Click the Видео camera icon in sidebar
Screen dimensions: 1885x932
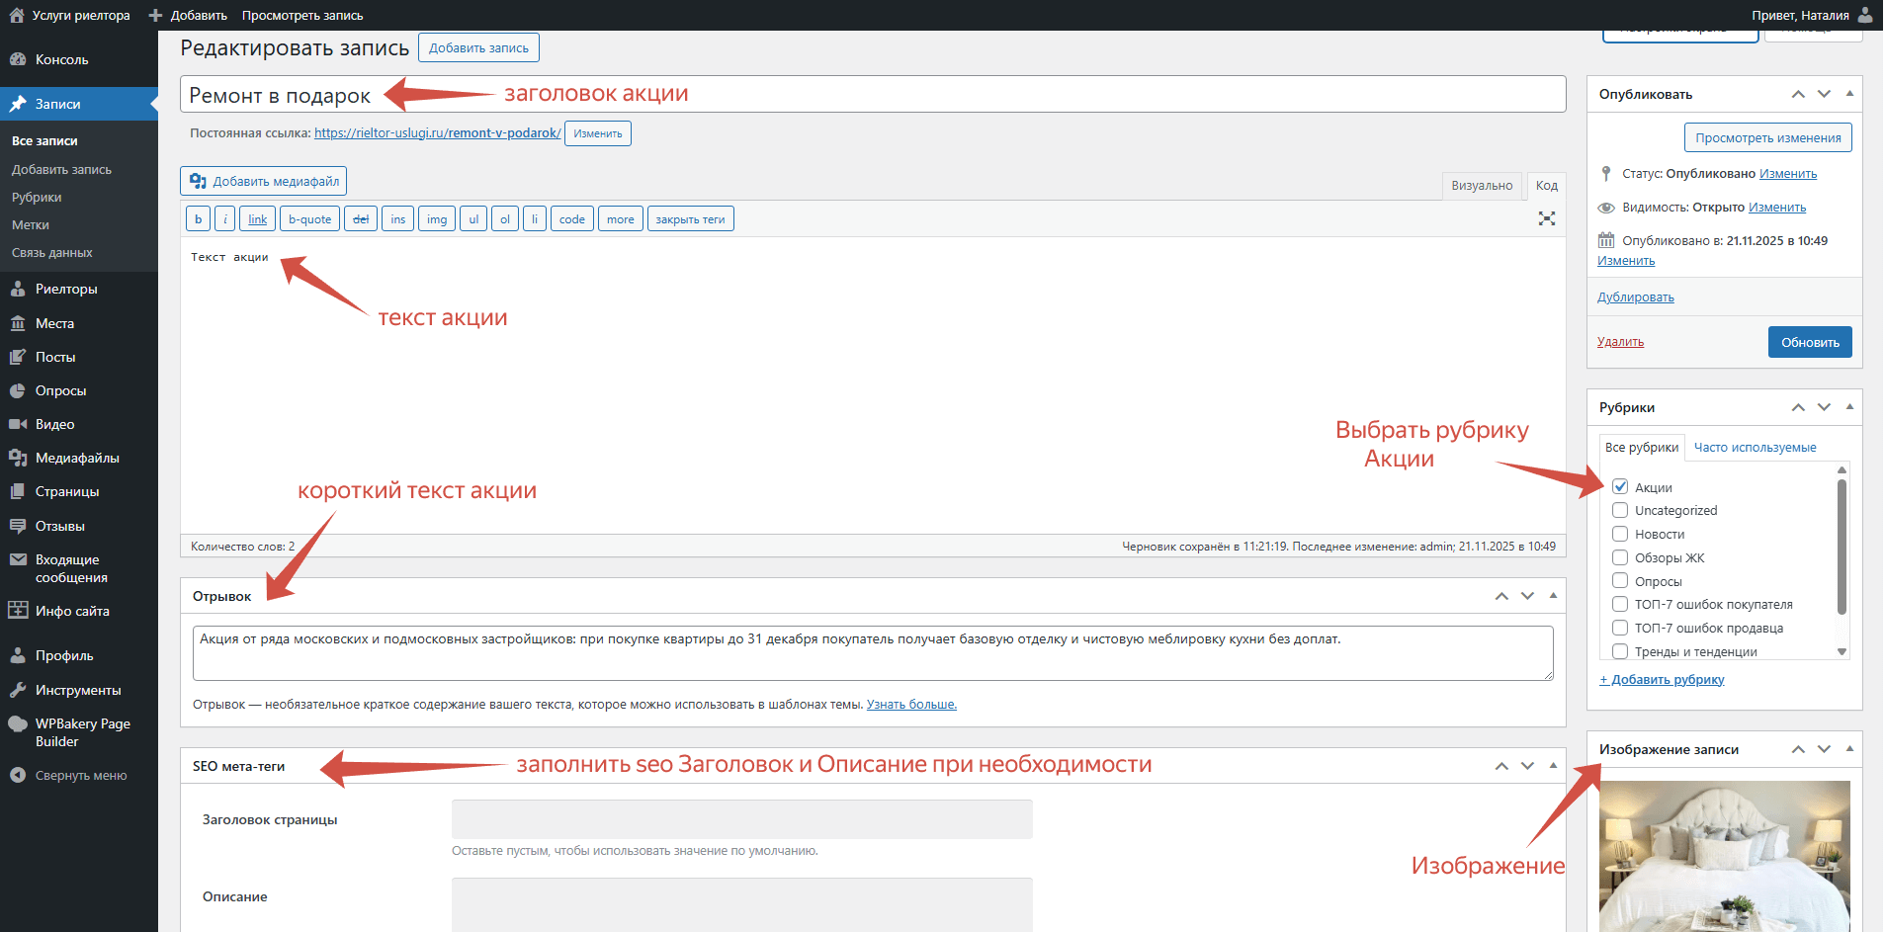pos(18,424)
